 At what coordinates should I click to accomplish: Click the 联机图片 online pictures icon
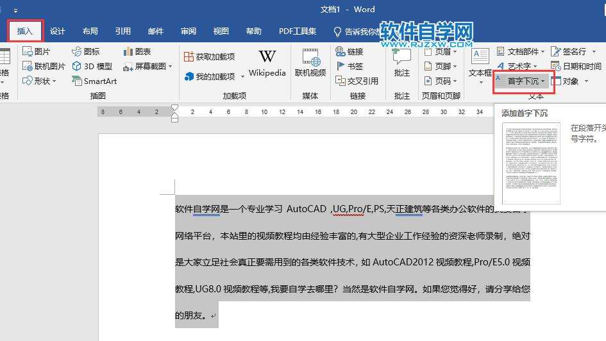point(44,66)
